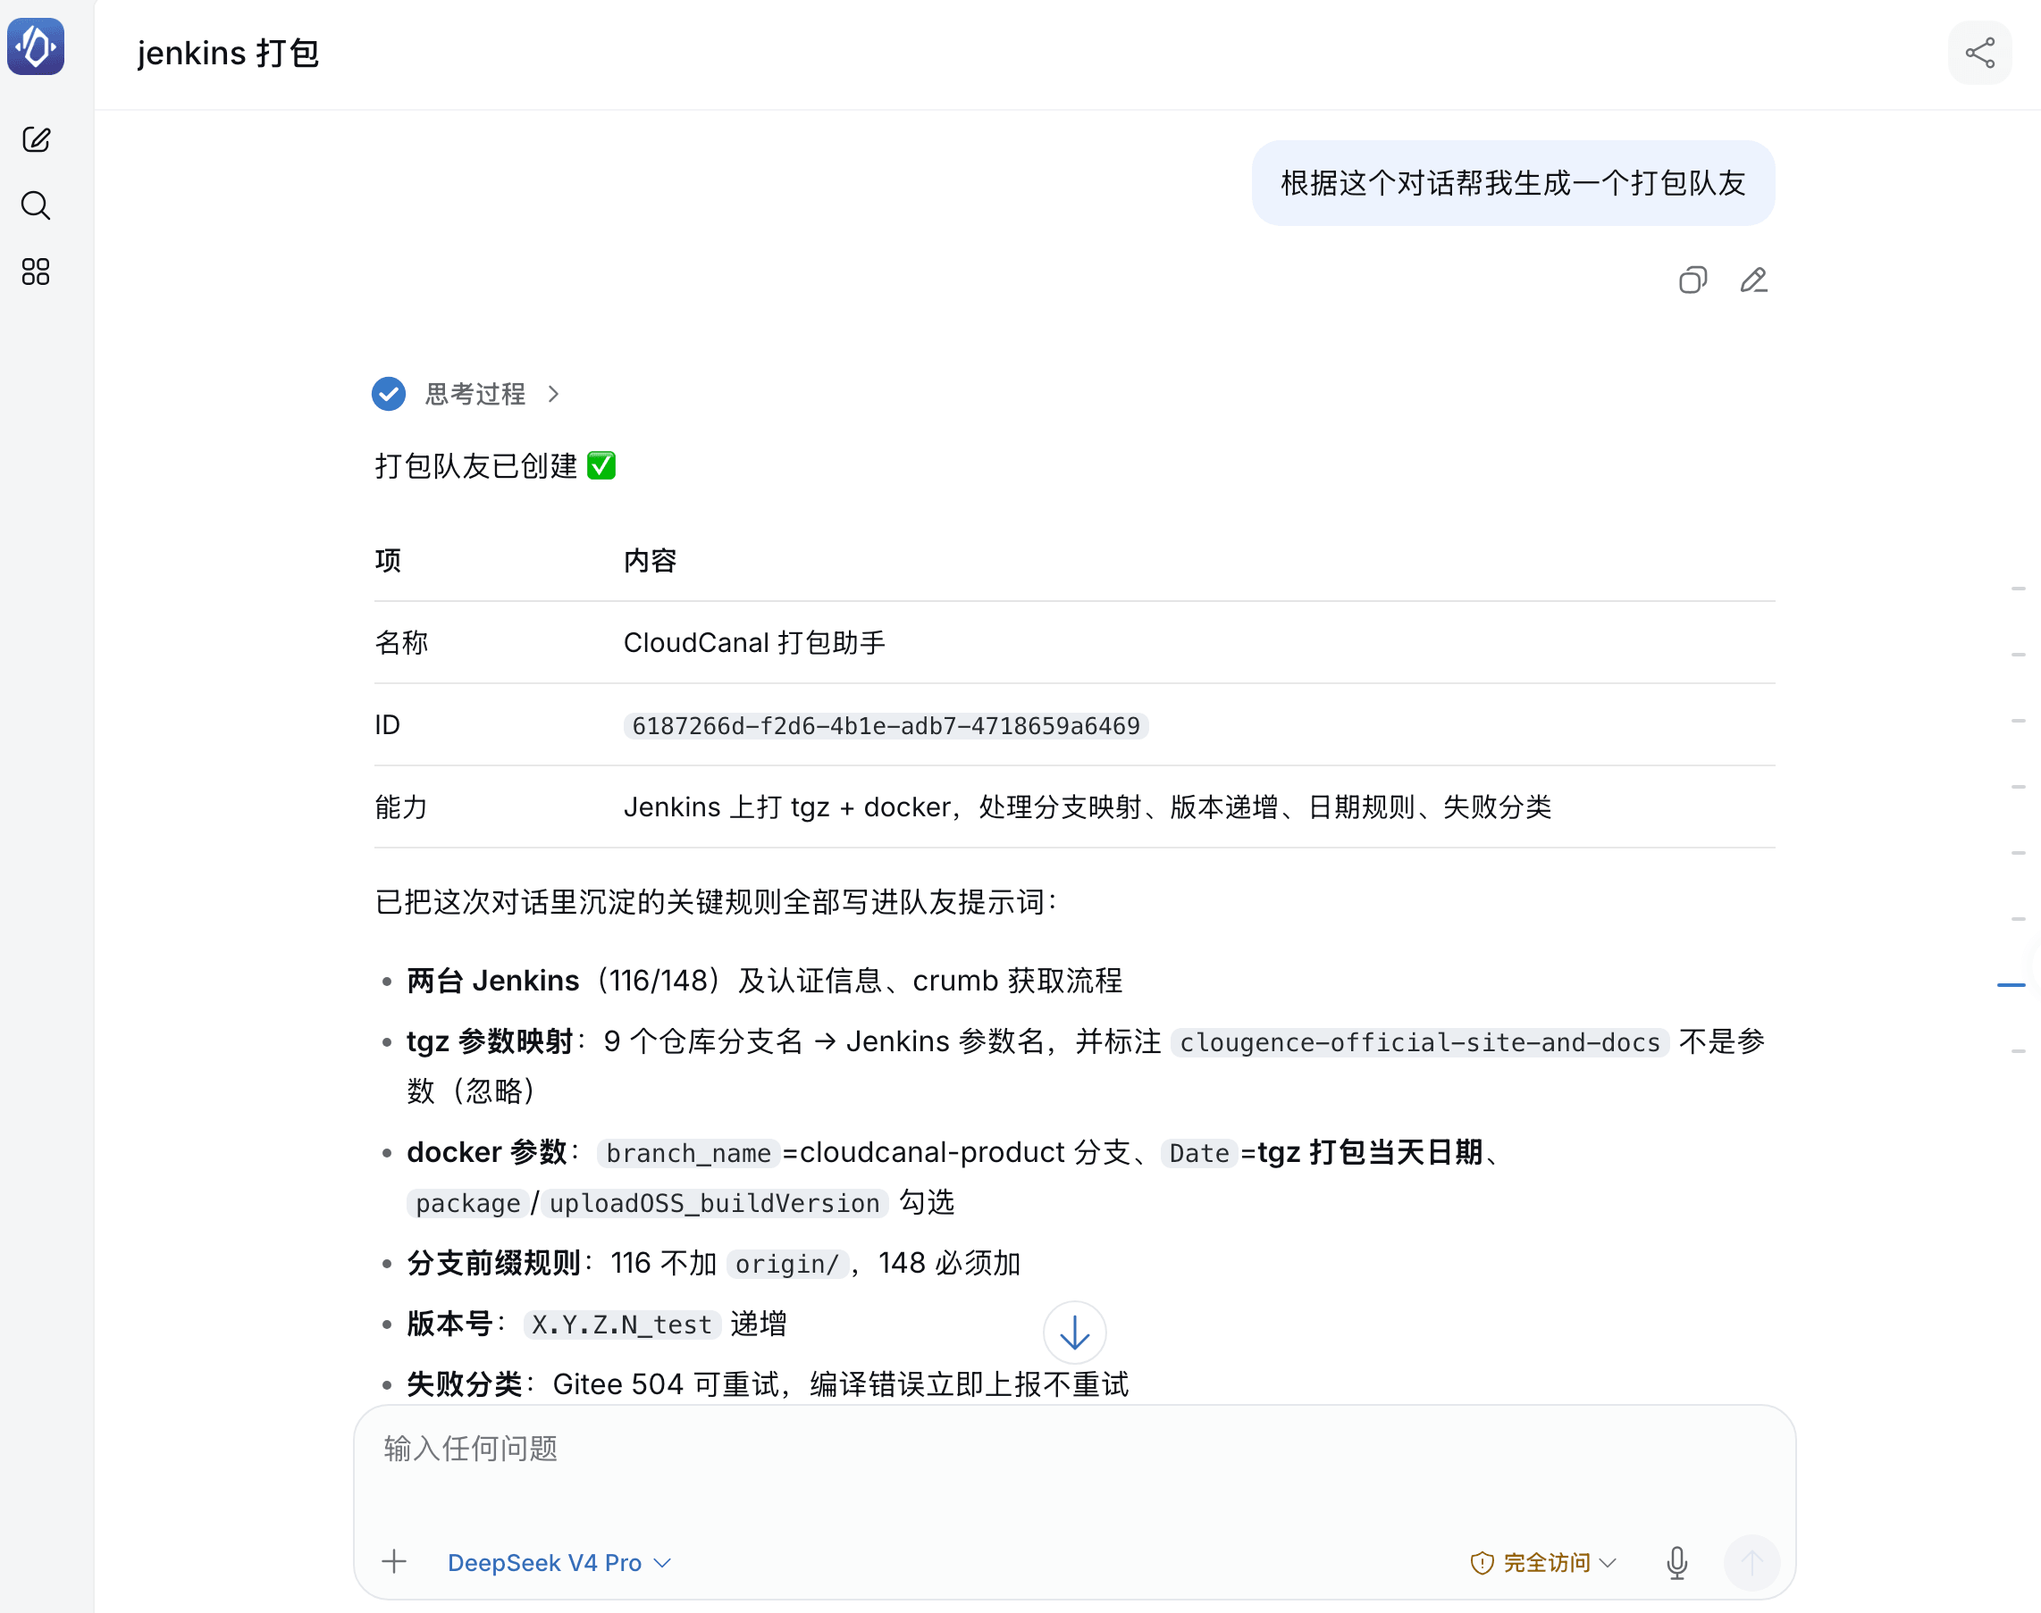Image resolution: width=2041 pixels, height=1613 pixels.
Task: Click the ID row label
Action: [x=388, y=724]
